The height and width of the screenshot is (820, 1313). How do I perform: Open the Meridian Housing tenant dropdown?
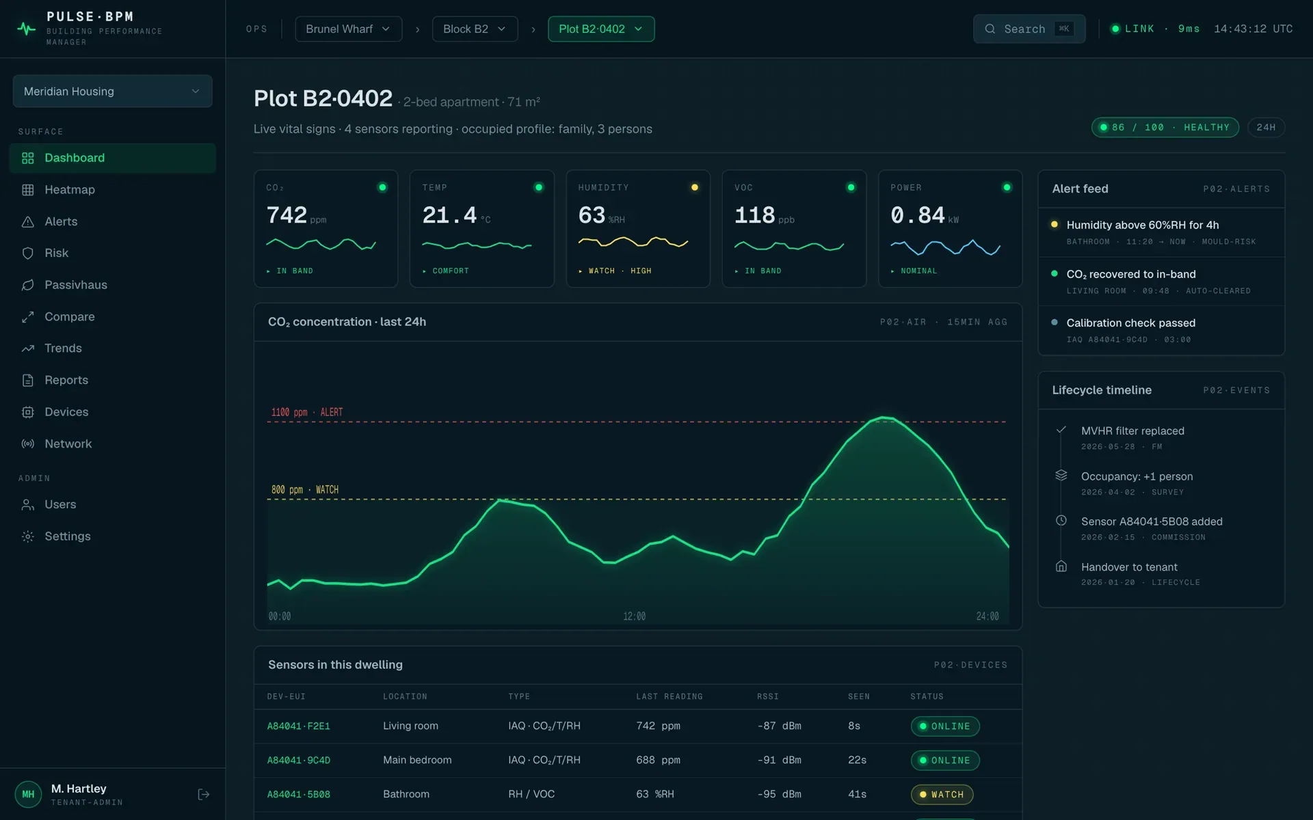[112, 91]
